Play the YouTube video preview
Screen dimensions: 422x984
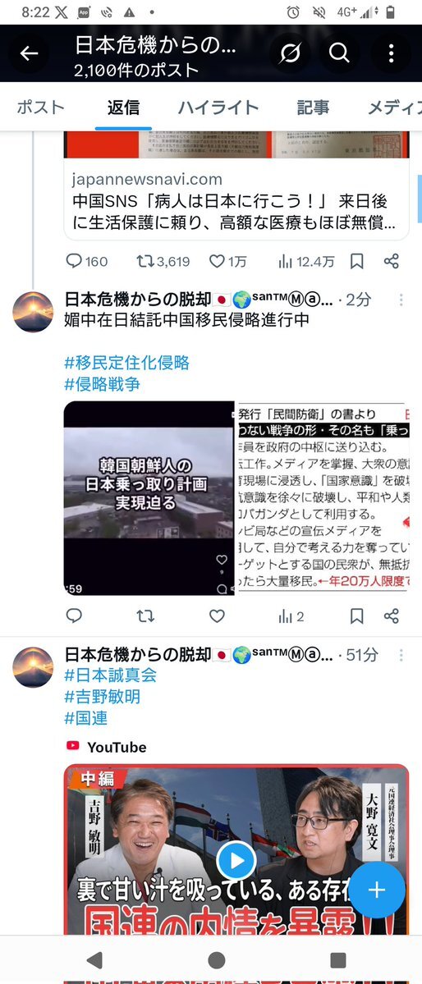(x=236, y=860)
